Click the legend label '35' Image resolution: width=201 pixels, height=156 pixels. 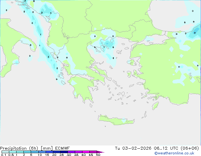(x=76, y=155)
